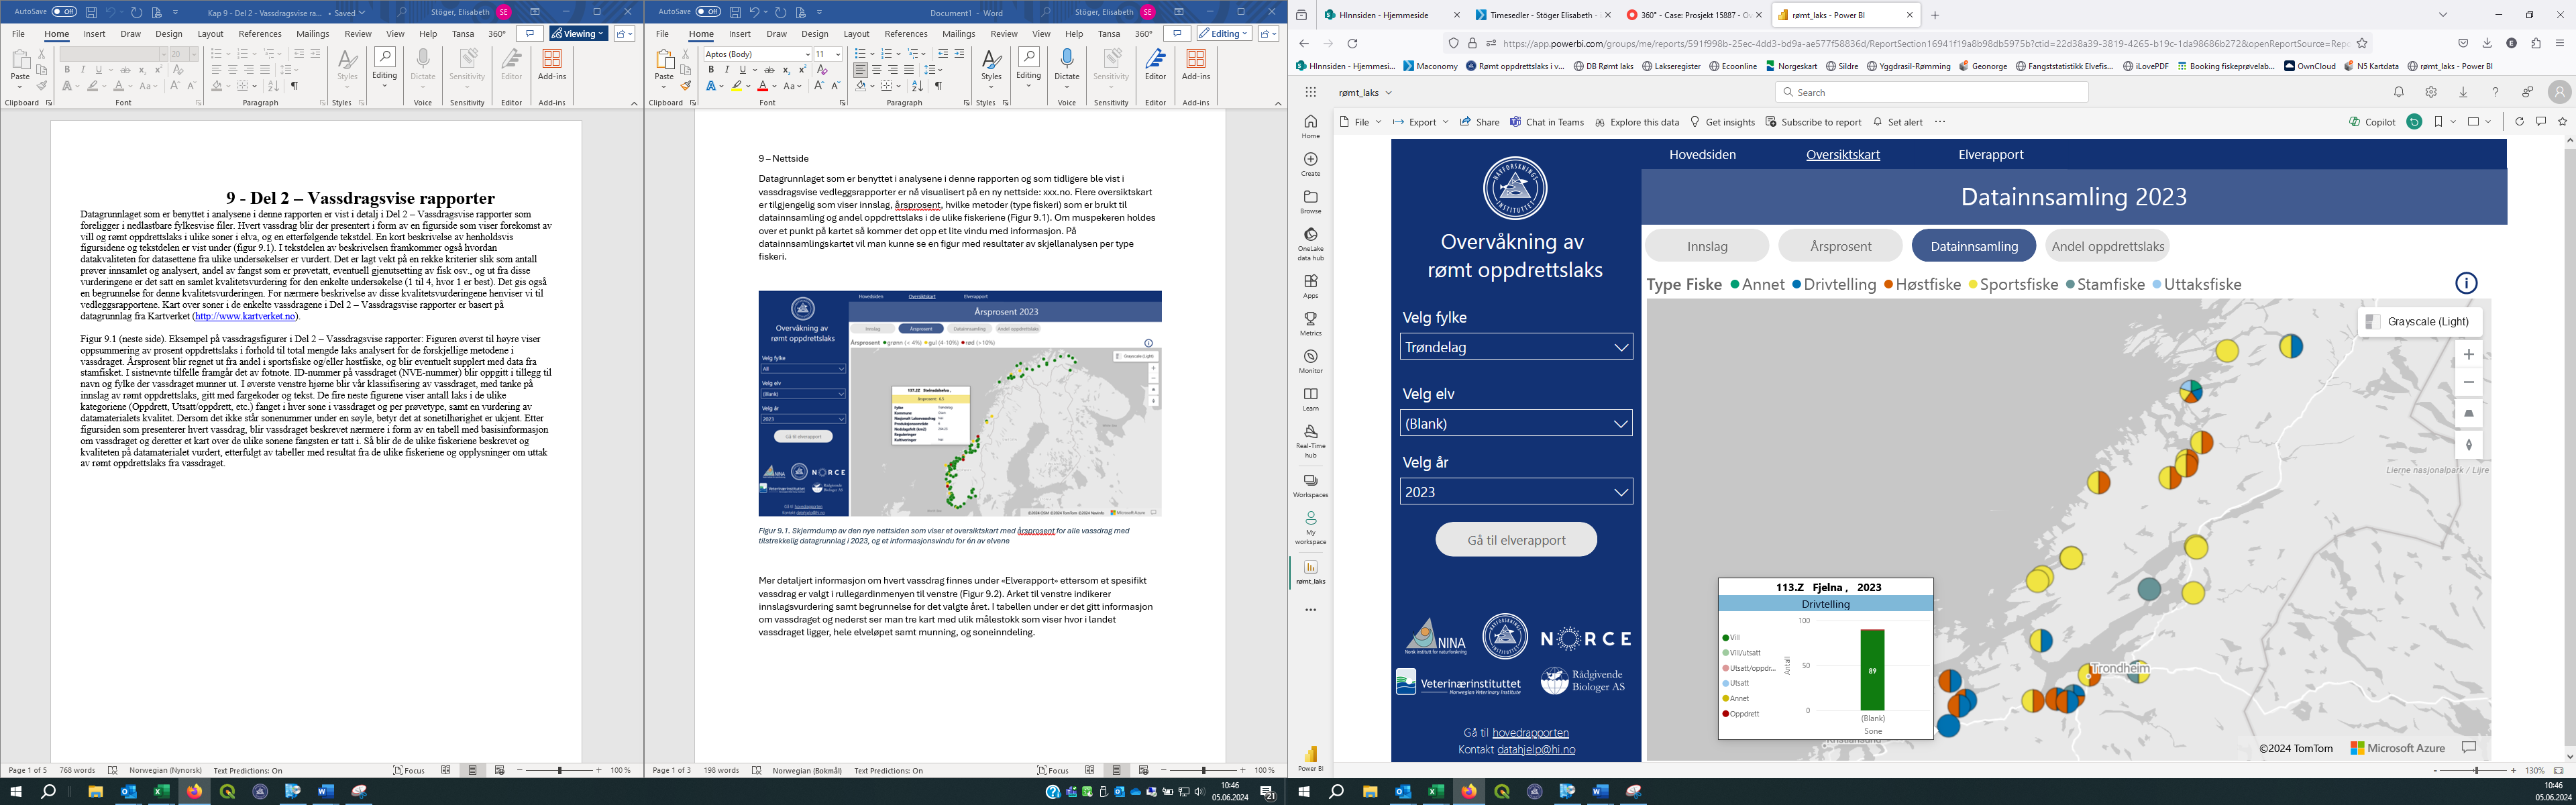The height and width of the screenshot is (805, 2576).
Task: Open the Velg år 2023 dropdown
Action: 1516,492
